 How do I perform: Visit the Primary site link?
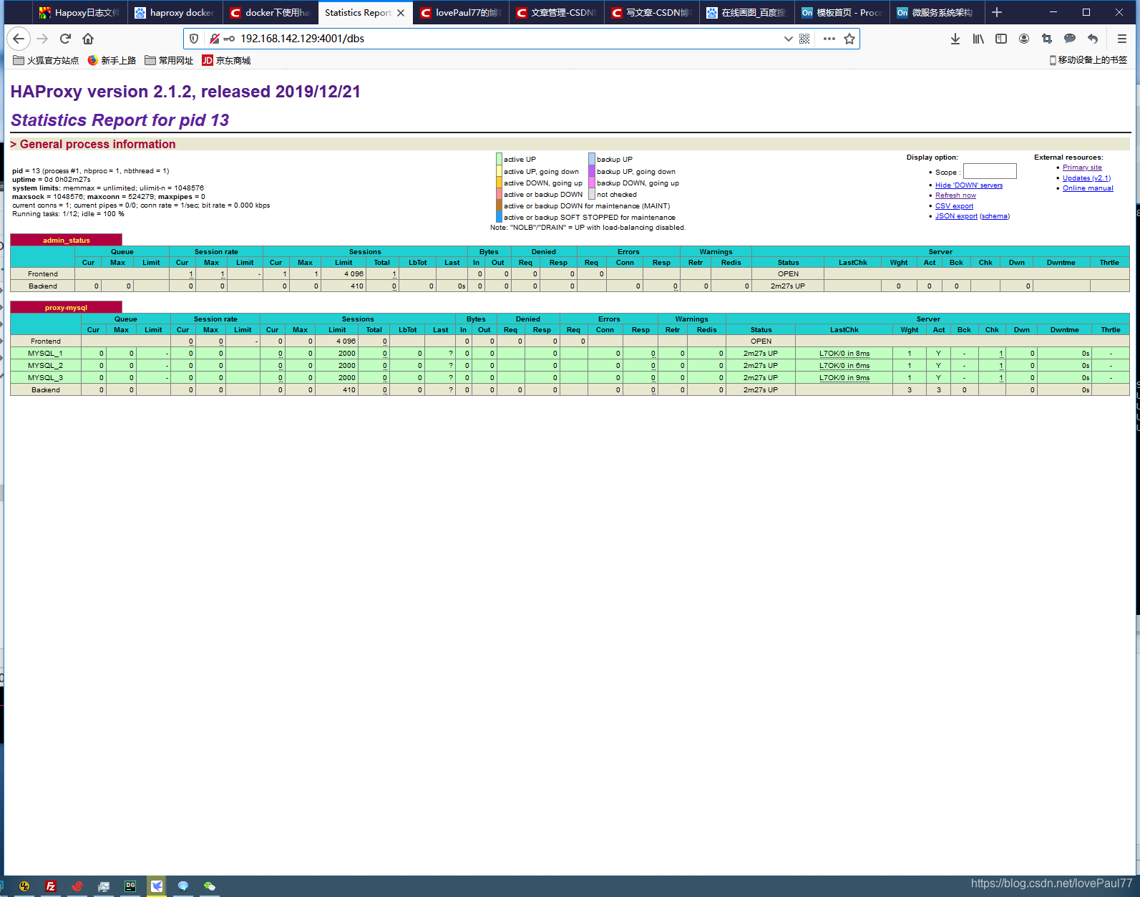click(x=1082, y=168)
